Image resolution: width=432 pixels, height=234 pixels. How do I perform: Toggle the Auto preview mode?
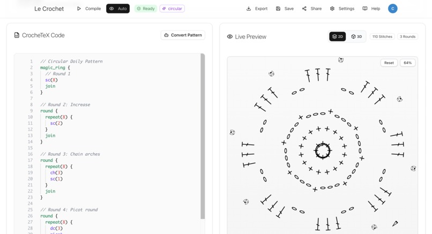[x=118, y=9]
